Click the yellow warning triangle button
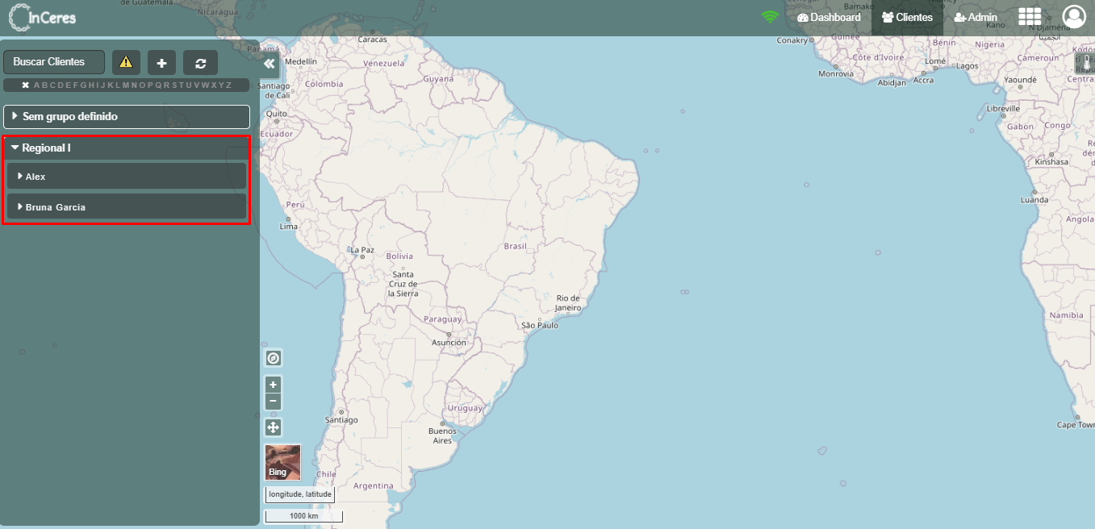Screen dimensions: 1095x529 126,62
